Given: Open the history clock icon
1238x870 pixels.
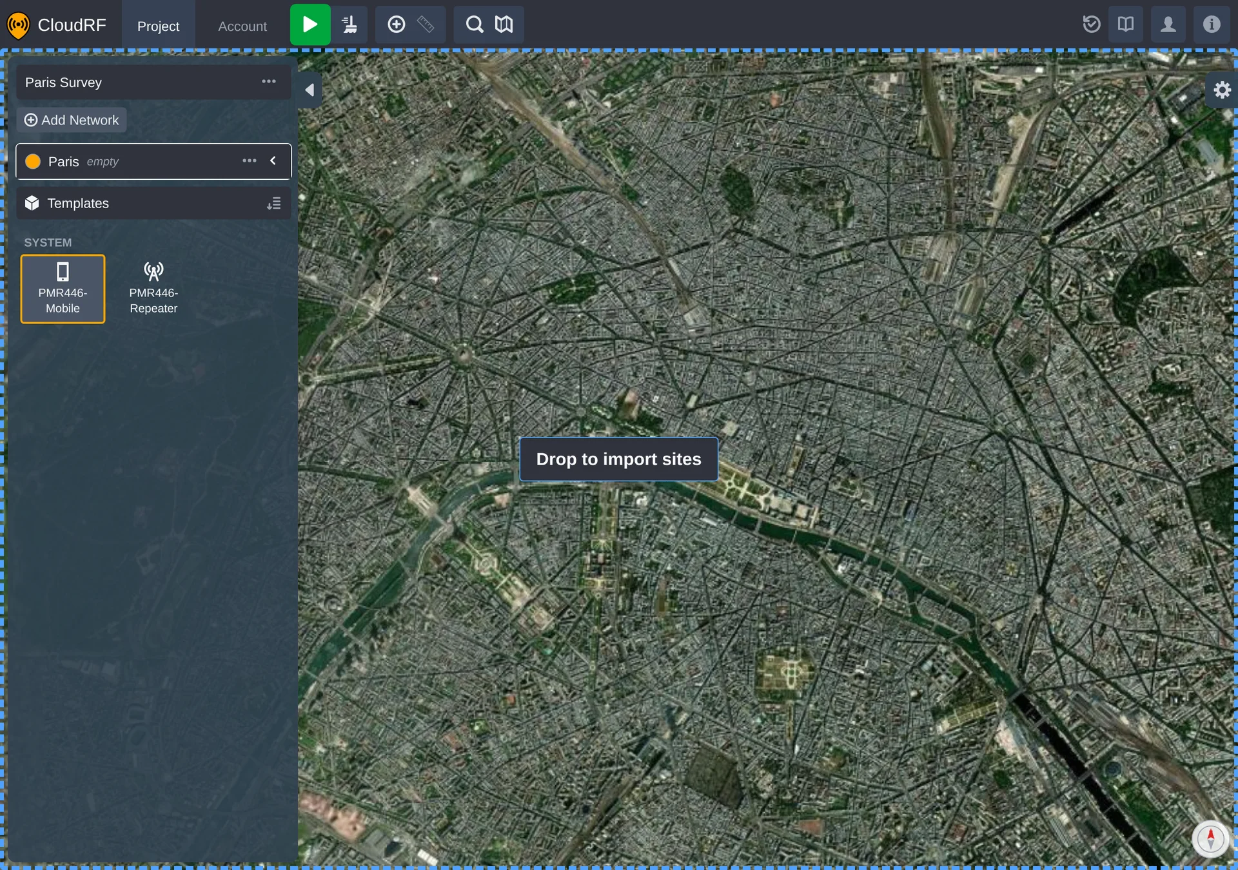Looking at the screenshot, I should click(x=1092, y=24).
